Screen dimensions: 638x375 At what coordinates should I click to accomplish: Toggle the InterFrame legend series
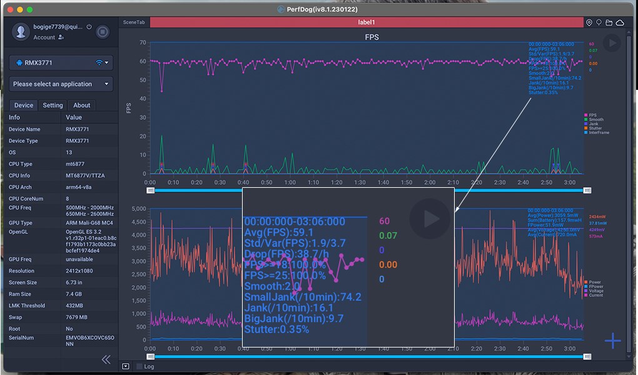[597, 133]
